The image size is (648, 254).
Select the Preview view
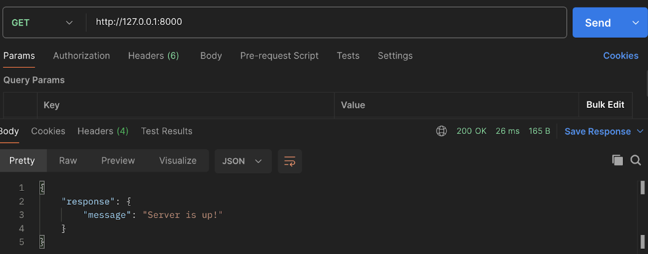click(118, 161)
